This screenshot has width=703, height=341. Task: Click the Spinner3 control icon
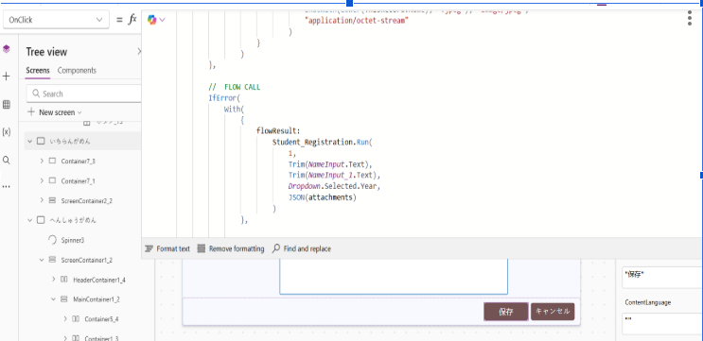[52, 240]
